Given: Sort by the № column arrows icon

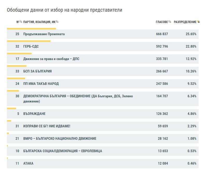Looking at the screenshot, I should [21, 22].
